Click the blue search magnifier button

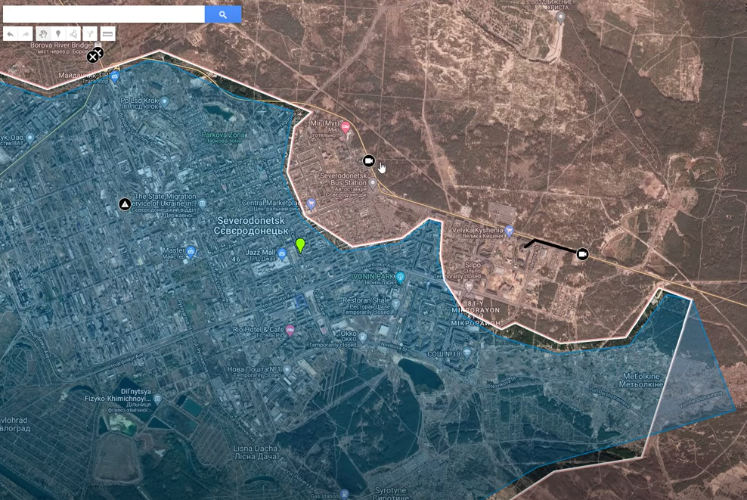click(x=223, y=14)
